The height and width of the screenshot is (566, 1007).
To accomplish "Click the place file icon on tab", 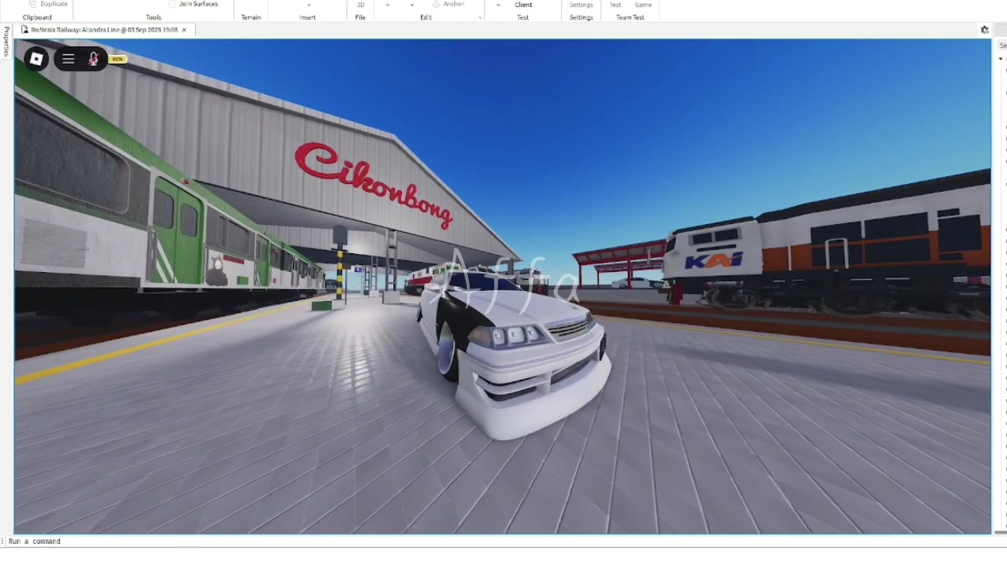I will click(25, 30).
